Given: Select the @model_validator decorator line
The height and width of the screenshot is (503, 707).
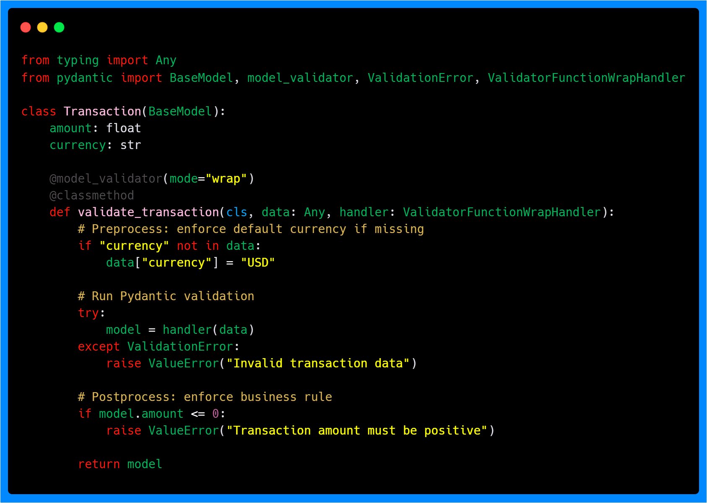Looking at the screenshot, I should (x=151, y=178).
